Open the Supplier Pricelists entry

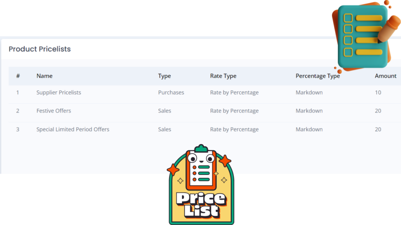(x=59, y=92)
